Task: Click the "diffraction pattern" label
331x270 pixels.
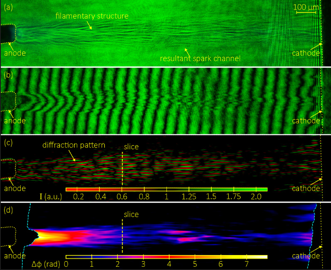Action: click(x=74, y=145)
